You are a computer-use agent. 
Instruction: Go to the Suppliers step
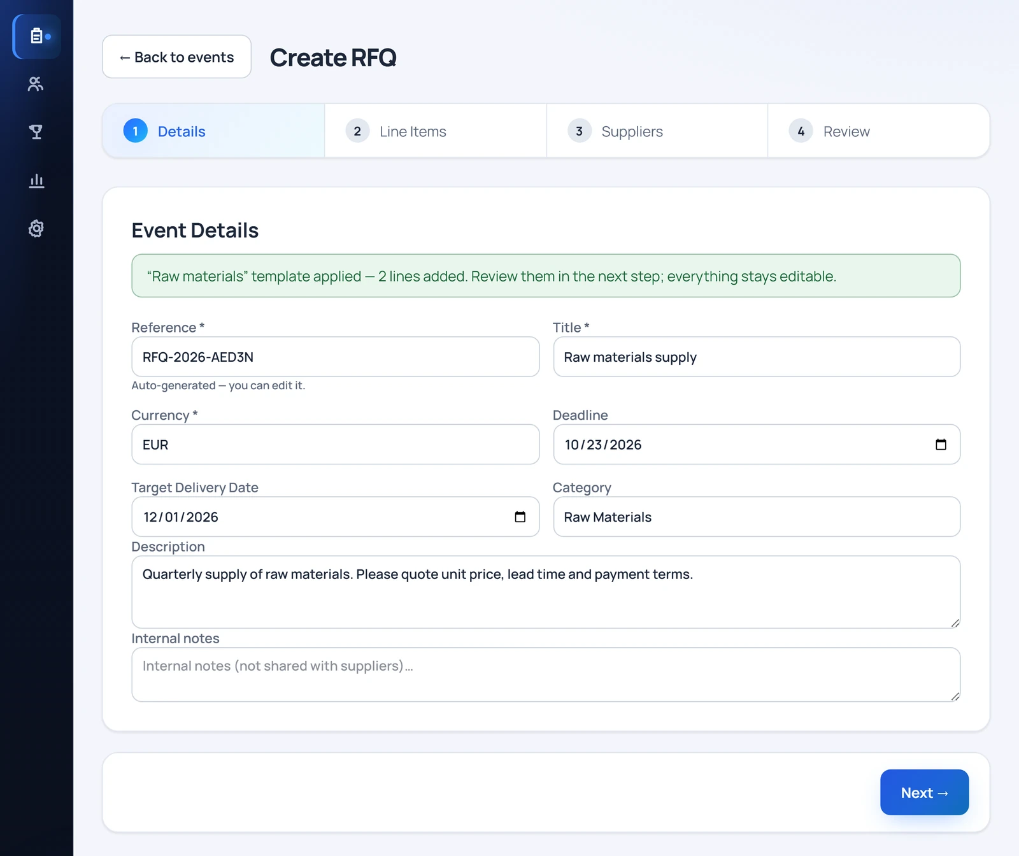(657, 131)
